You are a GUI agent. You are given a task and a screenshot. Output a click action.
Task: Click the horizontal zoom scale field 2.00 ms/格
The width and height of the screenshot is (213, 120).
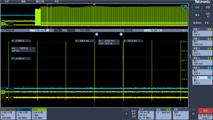pos(39,30)
